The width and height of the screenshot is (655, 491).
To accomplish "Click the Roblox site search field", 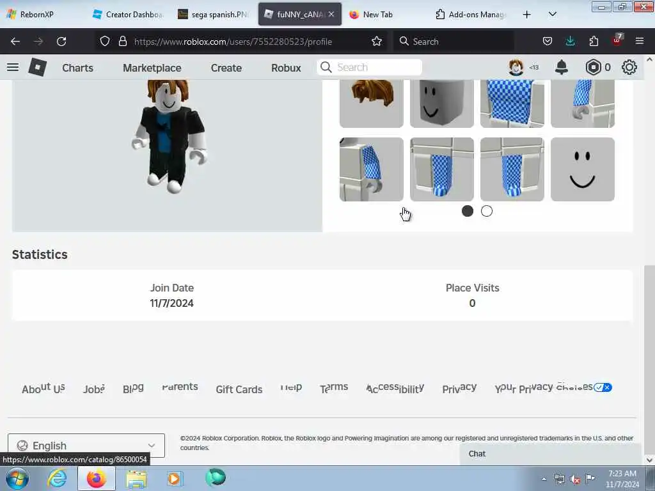I will [x=369, y=67].
